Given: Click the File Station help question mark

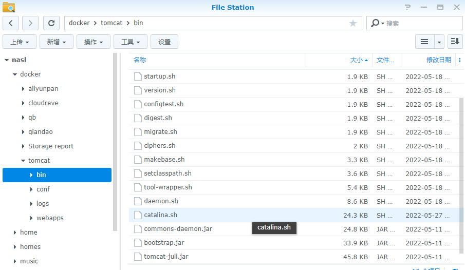Looking at the screenshot, I should click(407, 7).
